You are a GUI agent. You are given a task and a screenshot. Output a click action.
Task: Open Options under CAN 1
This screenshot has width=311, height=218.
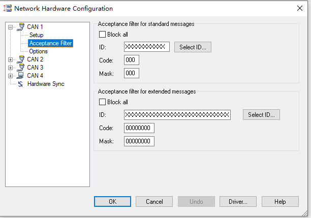point(38,51)
